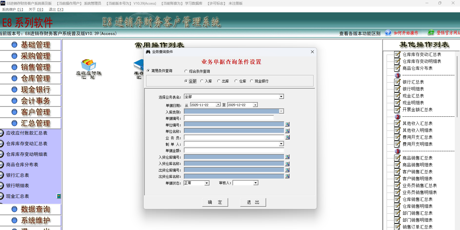Open 银行汇总表 report icon in right list

397,82
